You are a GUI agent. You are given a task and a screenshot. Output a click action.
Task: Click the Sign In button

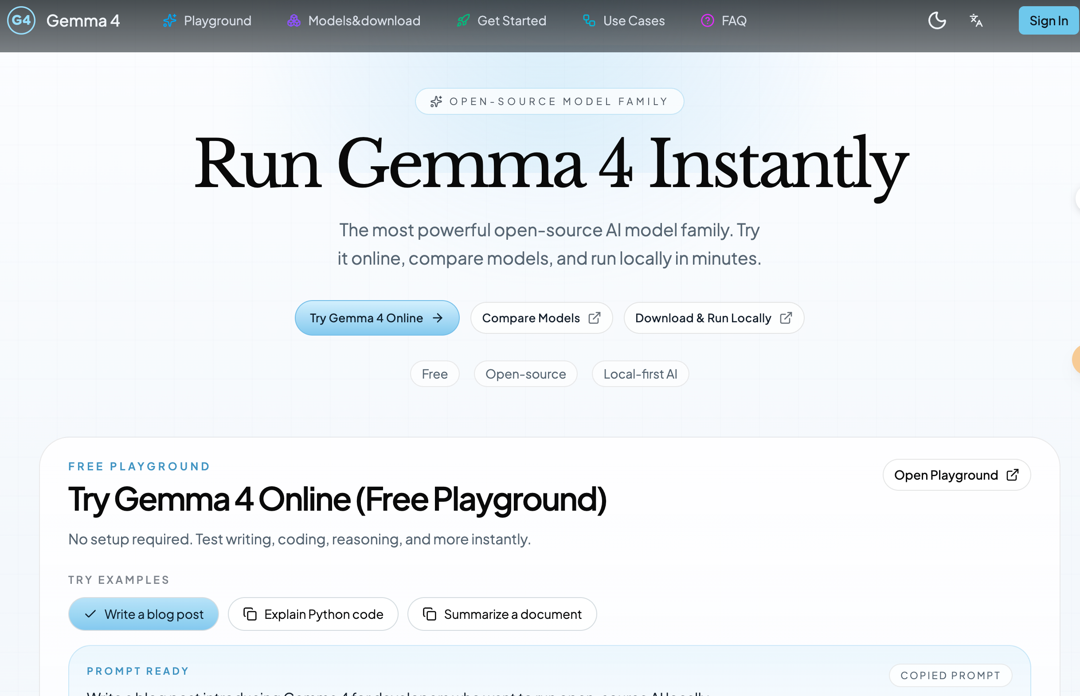click(1049, 20)
